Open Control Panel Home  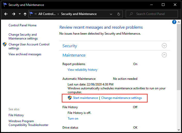pyautogui.click(x=22, y=25)
